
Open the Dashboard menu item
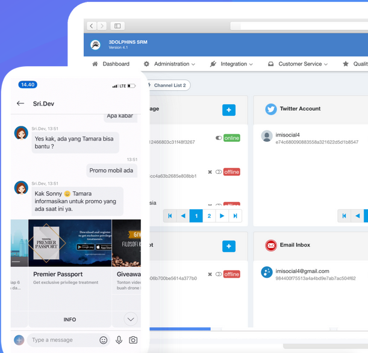(x=111, y=64)
